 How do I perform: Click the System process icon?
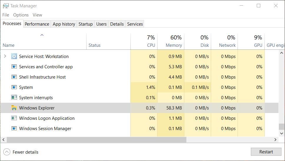(14, 87)
